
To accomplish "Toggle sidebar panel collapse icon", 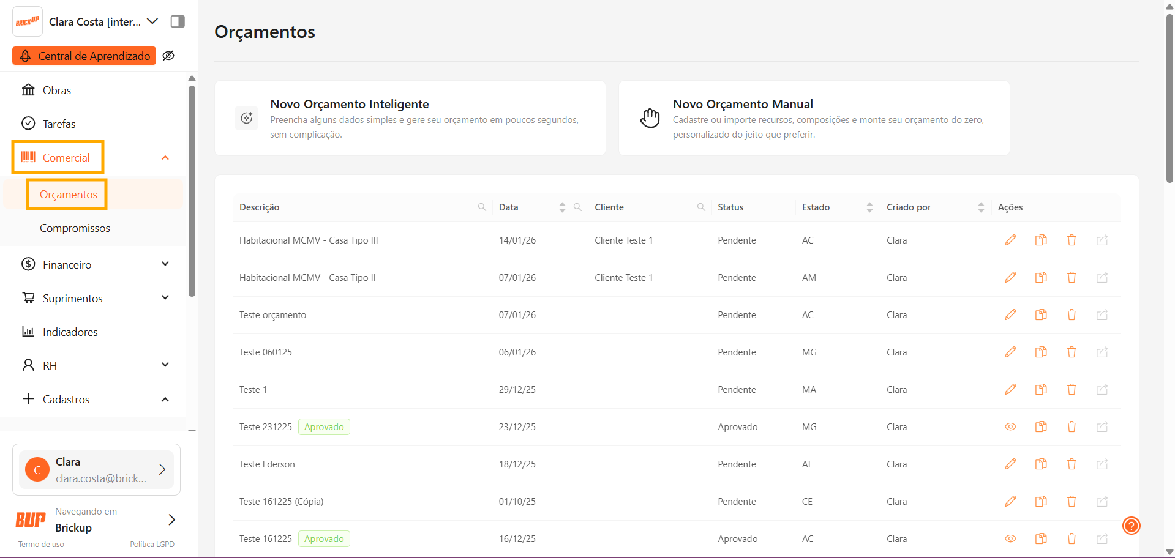I will tap(178, 21).
